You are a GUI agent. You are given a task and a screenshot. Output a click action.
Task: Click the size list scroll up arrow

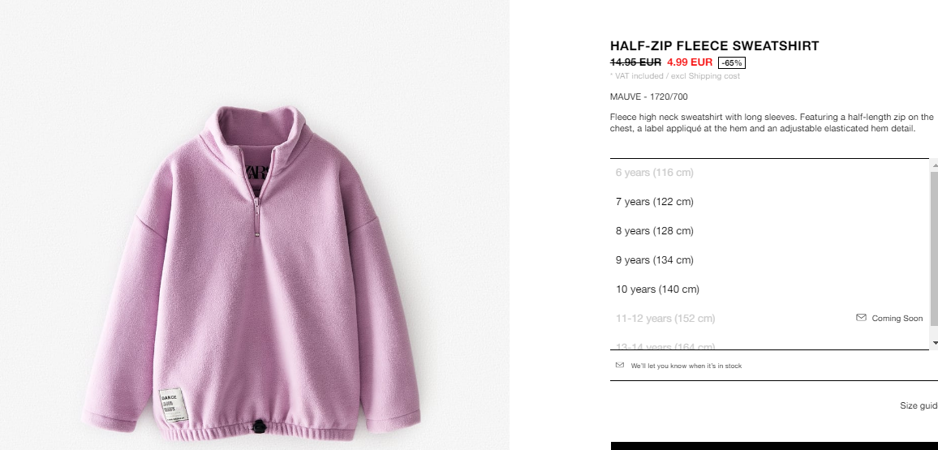[x=935, y=165]
